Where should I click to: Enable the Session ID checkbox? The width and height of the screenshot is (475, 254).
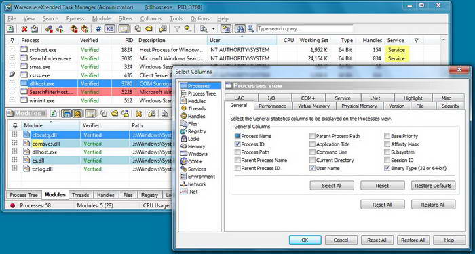[387, 161]
